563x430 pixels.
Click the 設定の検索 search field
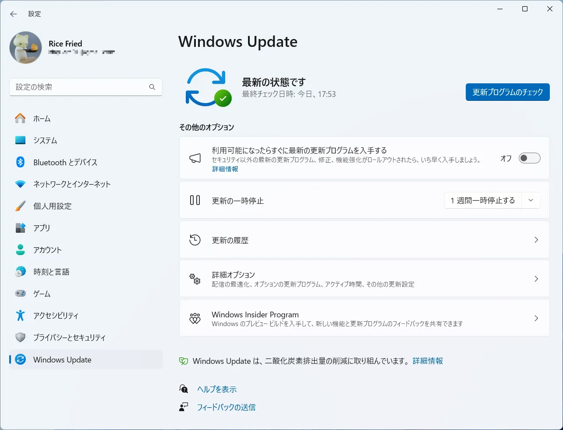pos(79,87)
